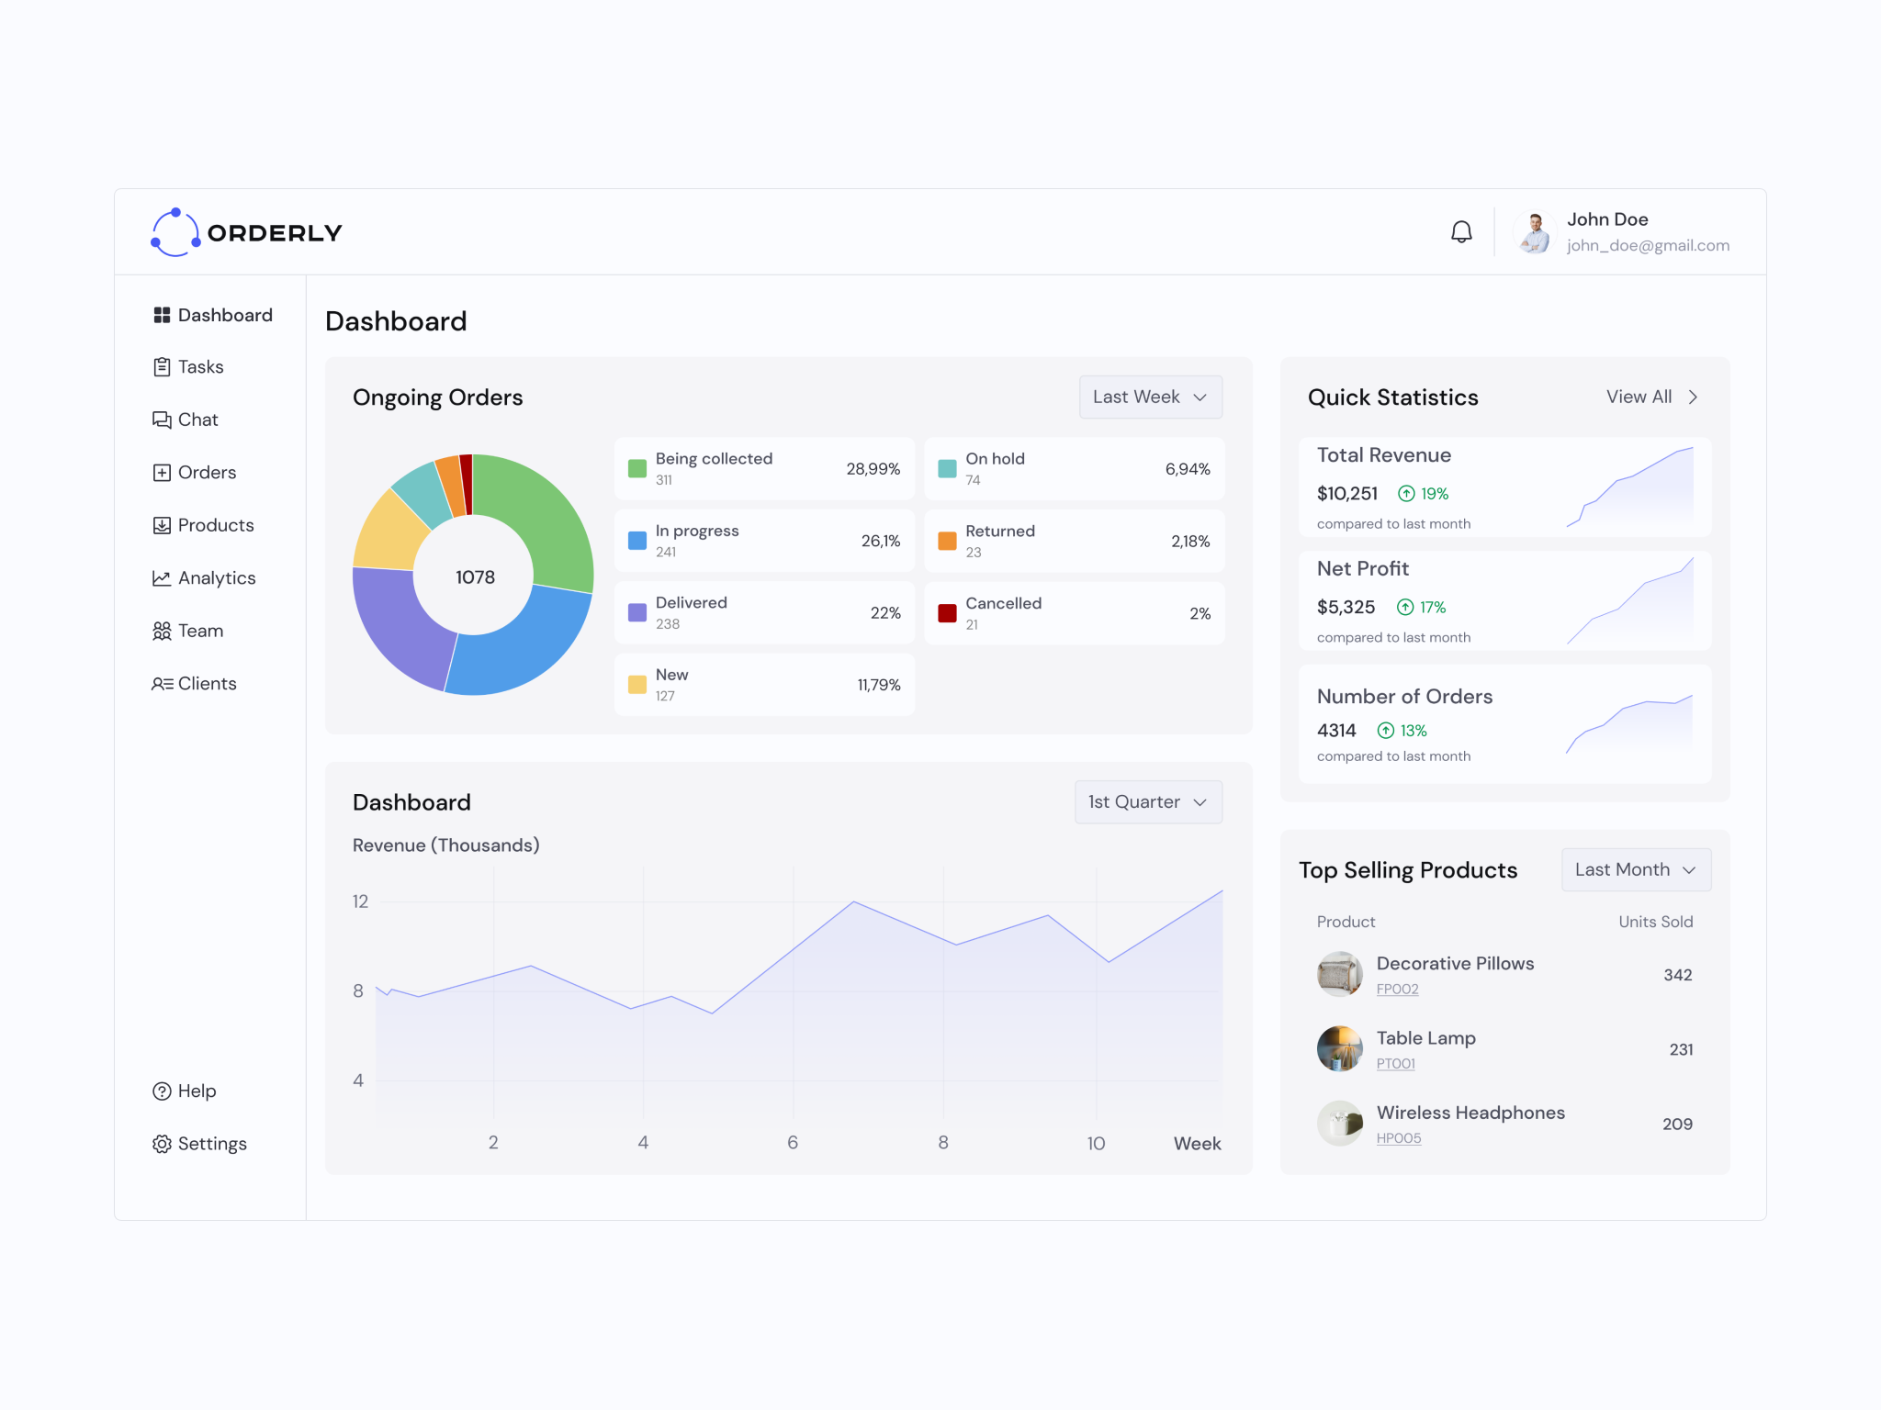1881x1410 pixels.
Task: Click the Analytics chart icon
Action: 162,578
